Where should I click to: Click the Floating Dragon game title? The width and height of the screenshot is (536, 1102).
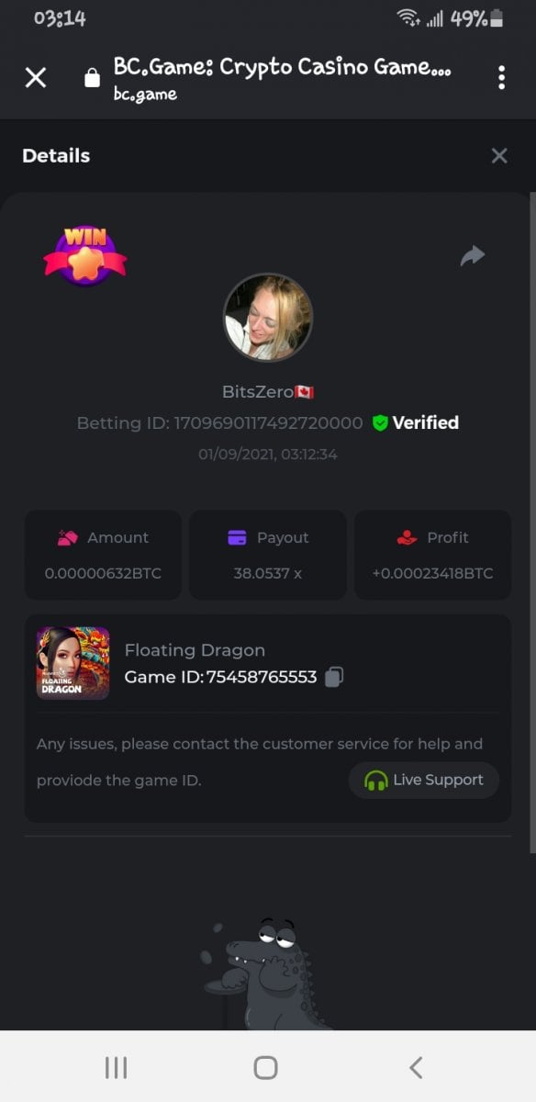pos(195,650)
